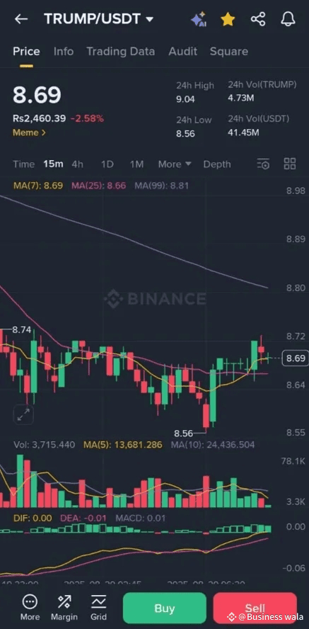The height and width of the screenshot is (629, 309).
Task: Open the Meme category link
Action: point(29,132)
